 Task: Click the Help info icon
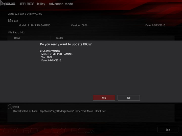click(10, 107)
